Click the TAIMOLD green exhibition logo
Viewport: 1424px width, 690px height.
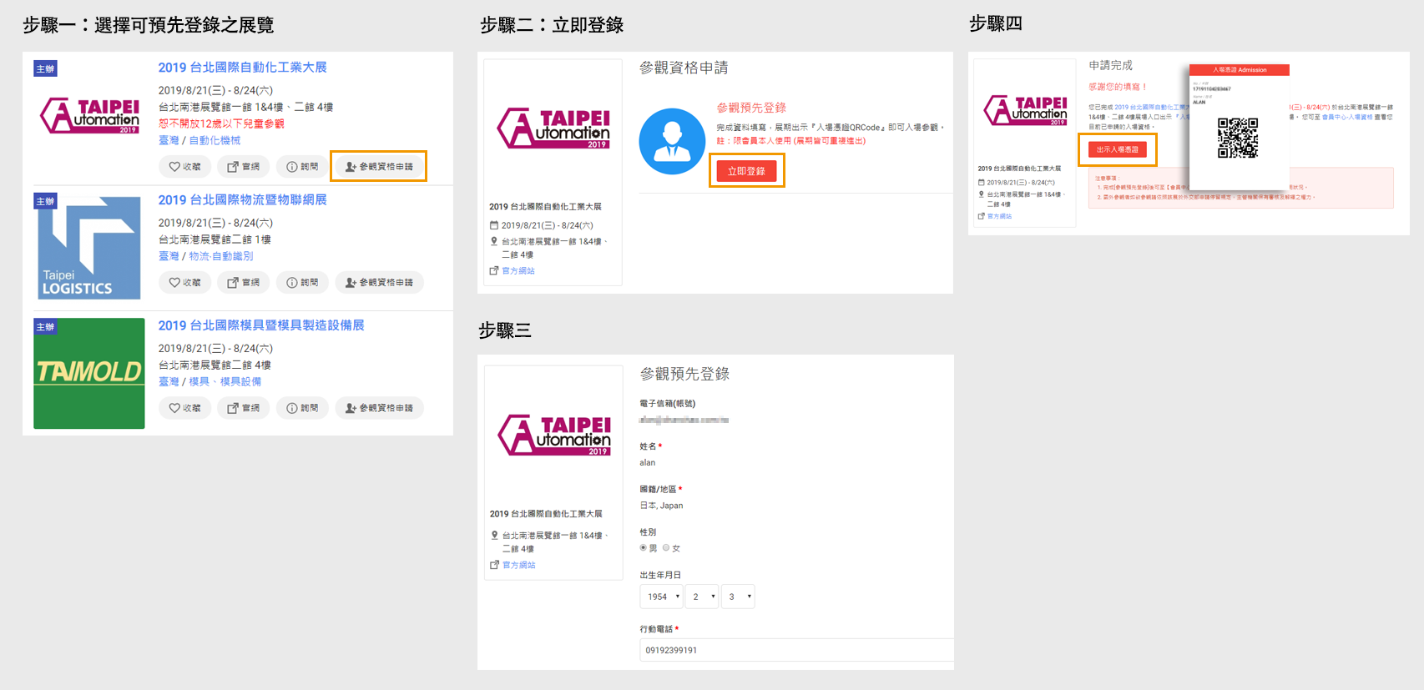click(x=89, y=373)
